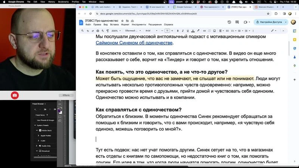
Task: Open the text color picker
Action: click(x=193, y=31)
